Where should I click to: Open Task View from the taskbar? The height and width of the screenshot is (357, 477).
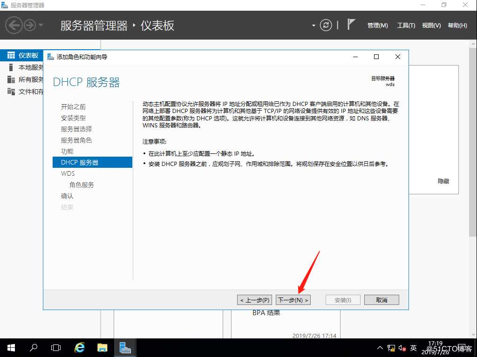tap(56, 348)
